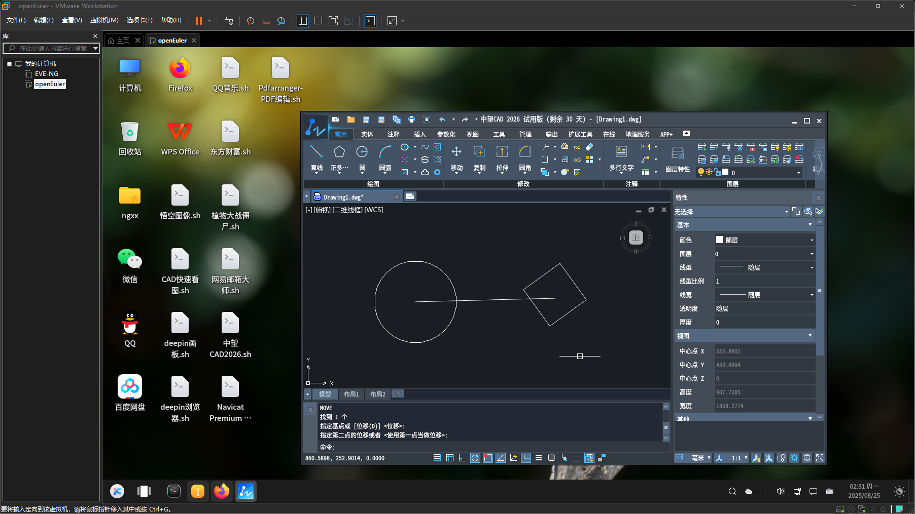915x514 pixels.
Task: Toggle the ortho mode status bar button
Action: [x=462, y=458]
